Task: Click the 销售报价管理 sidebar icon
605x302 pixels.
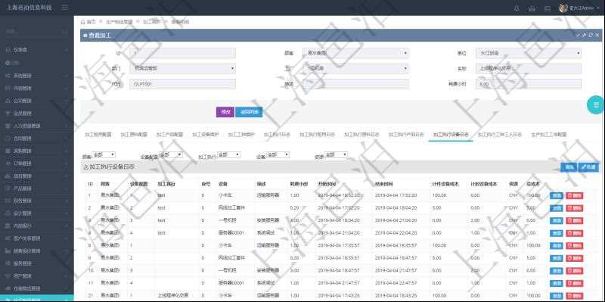Action: pos(8,251)
